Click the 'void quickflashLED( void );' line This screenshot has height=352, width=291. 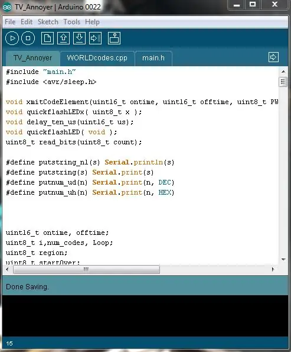tap(61, 133)
